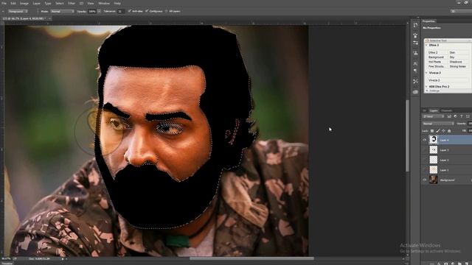
Task: Select Layer 4 thumbnail in Layers panel
Action: pyautogui.click(x=433, y=140)
